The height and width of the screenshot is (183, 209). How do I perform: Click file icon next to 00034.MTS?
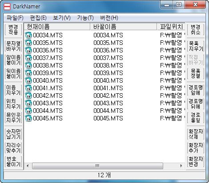pyautogui.click(x=28, y=35)
